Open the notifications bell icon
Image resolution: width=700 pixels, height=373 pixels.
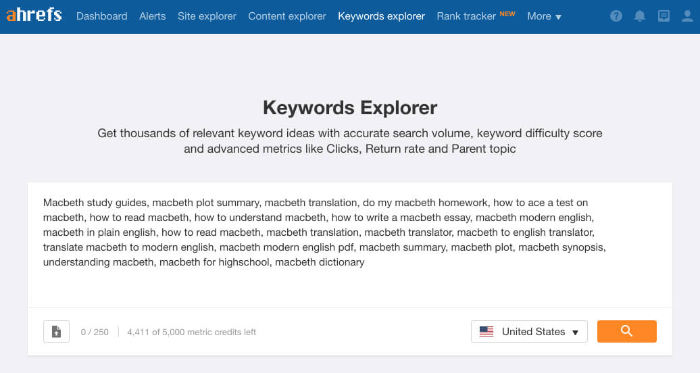(x=640, y=16)
